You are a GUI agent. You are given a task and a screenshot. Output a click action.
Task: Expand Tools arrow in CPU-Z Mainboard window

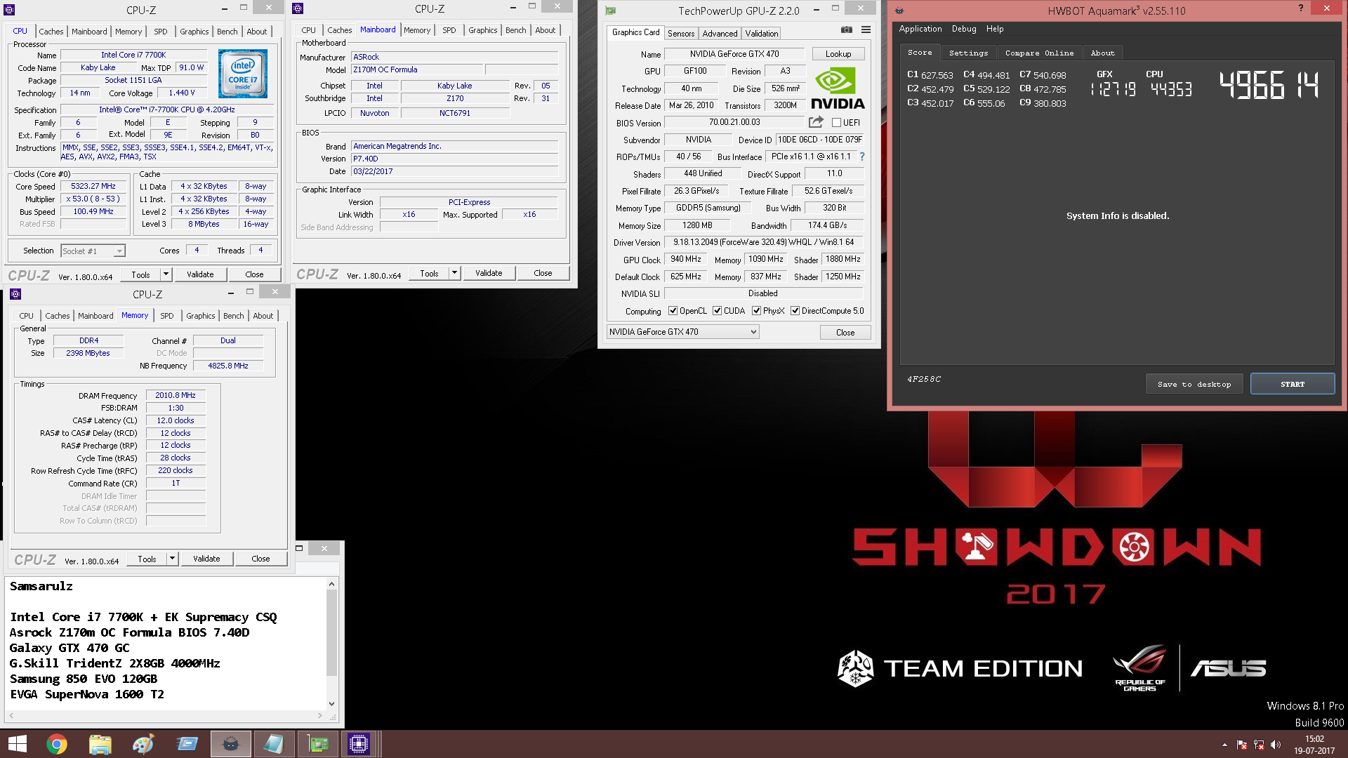pos(455,273)
